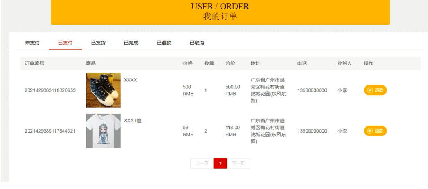Click 下一页 next page button
Viewport: 428px width, 189px height.
(x=238, y=163)
